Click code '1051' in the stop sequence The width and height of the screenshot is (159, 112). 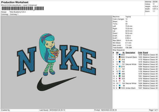pyautogui.click(x=140, y=76)
